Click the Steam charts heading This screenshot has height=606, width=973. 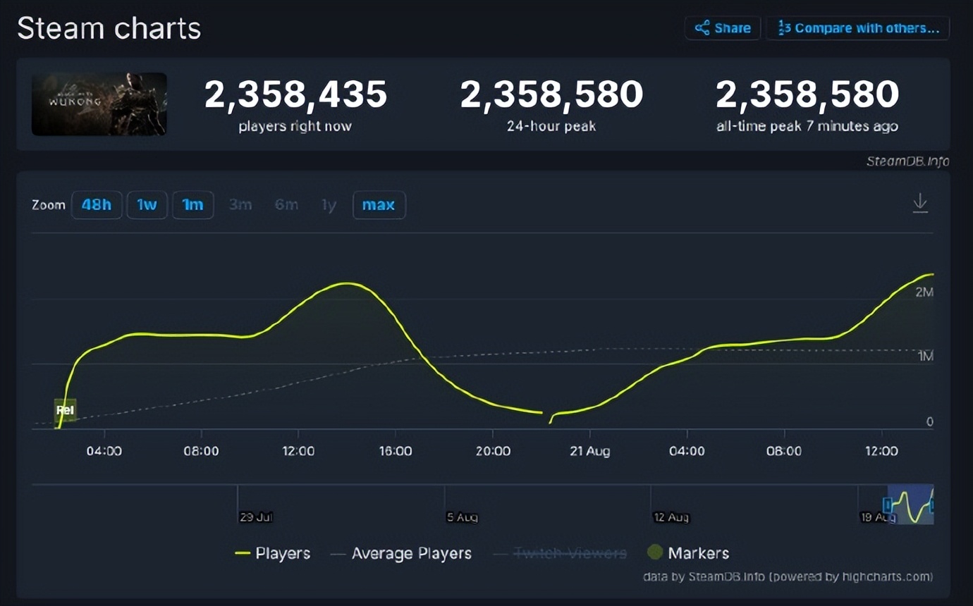[x=109, y=29]
